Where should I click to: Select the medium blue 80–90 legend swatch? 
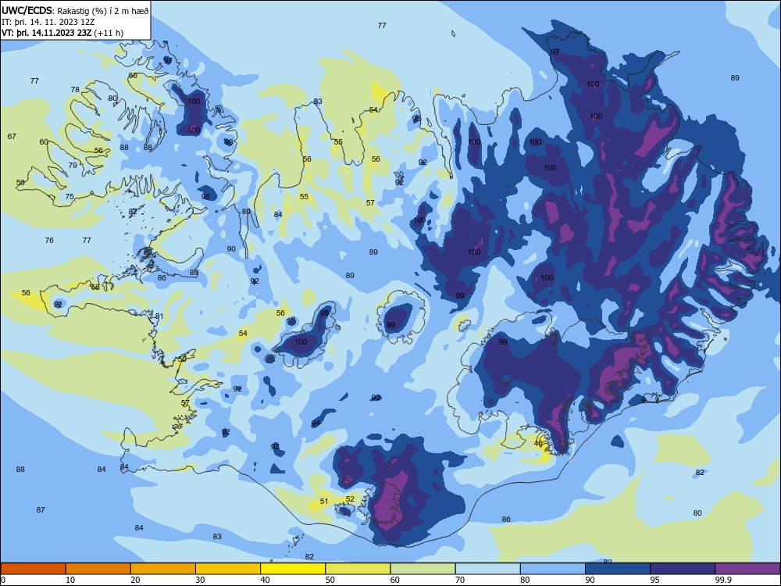tap(553, 569)
